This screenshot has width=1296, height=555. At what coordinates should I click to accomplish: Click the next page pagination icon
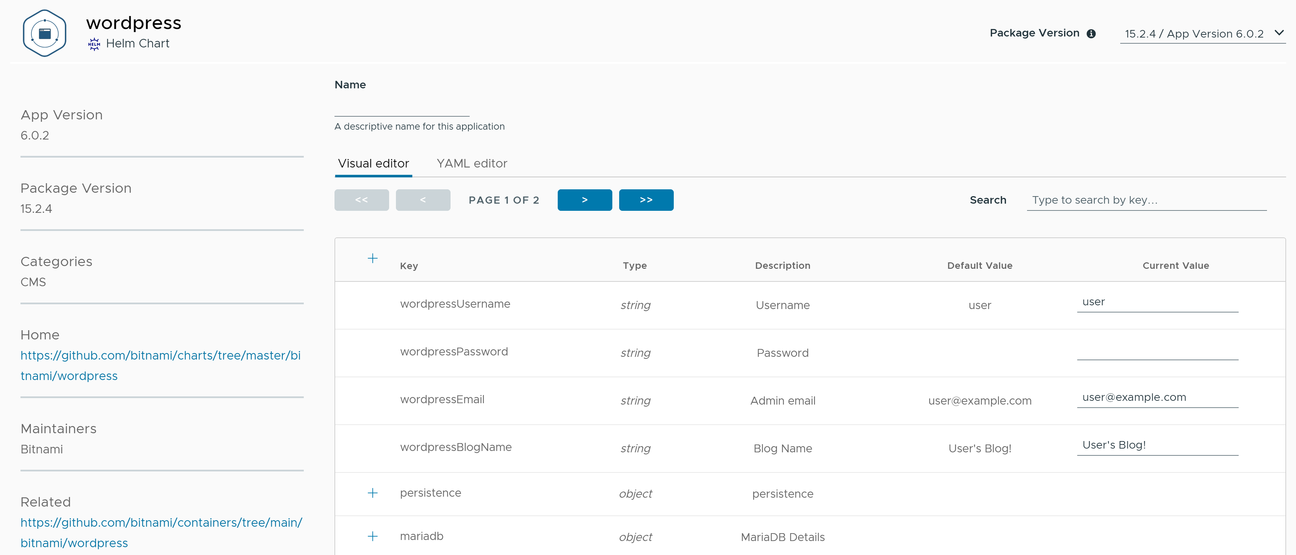(584, 200)
